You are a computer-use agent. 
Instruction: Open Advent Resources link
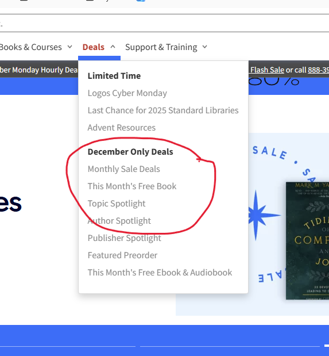click(x=122, y=128)
